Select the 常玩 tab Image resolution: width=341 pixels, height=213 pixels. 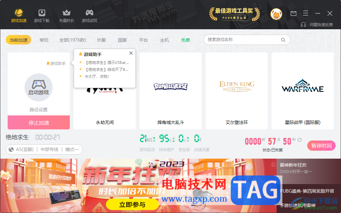(x=44, y=40)
